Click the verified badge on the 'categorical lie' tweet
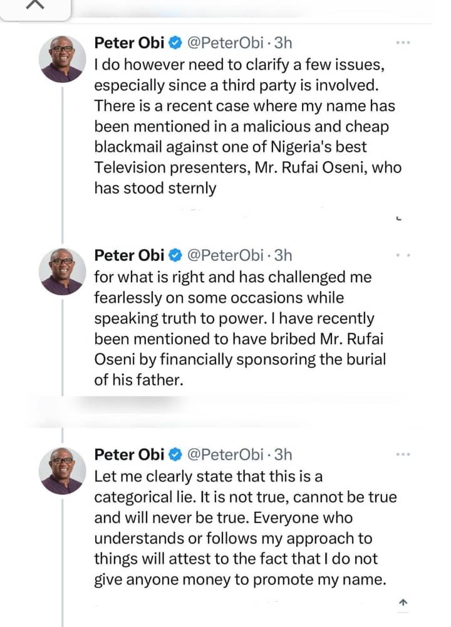 (176, 455)
